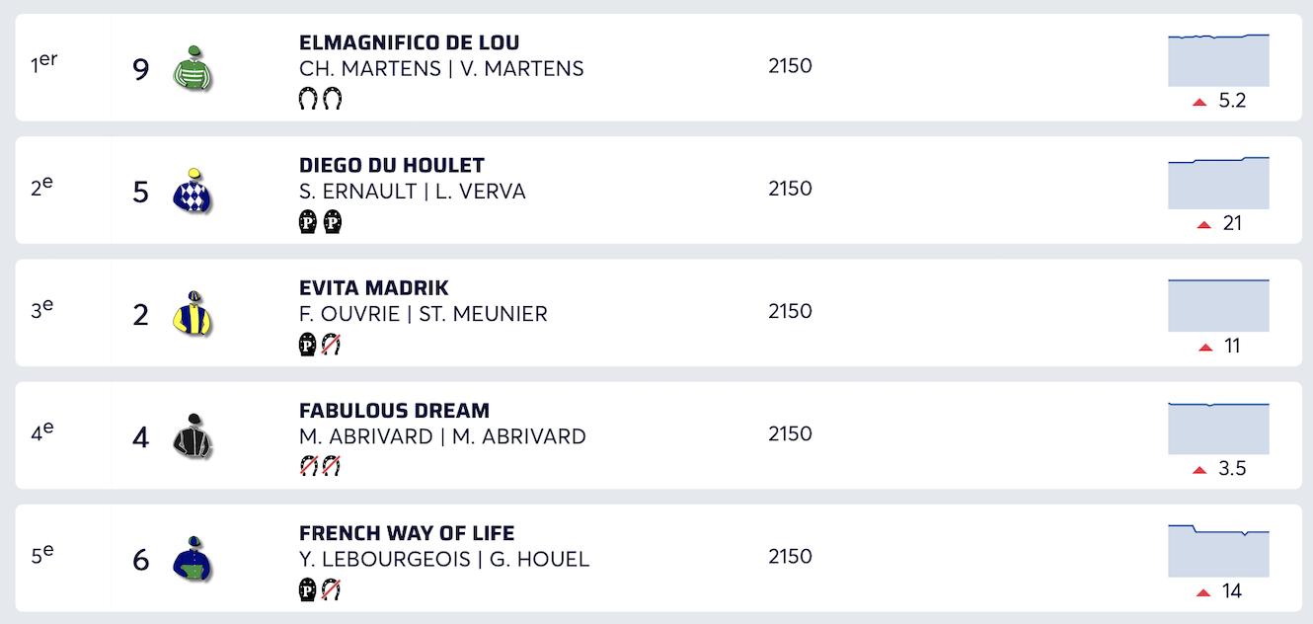Viewport: 1313px width, 624px height.
Task: Click the red up-arrow next to odds 14
Action: [x=1203, y=592]
